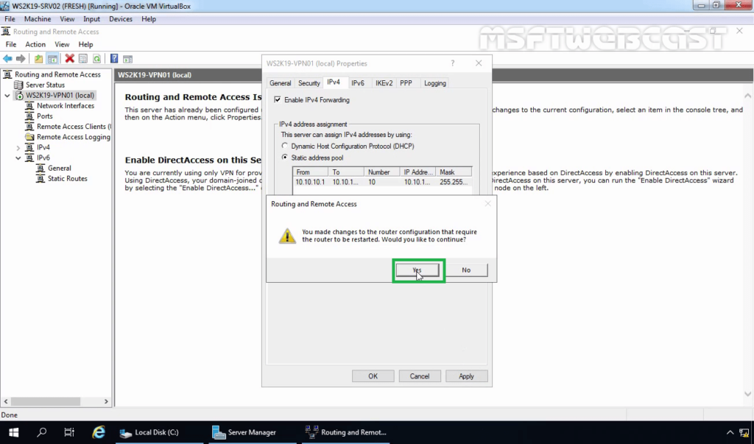The width and height of the screenshot is (754, 444).
Task: Switch to IKEv2 tab in Properties
Action: pyautogui.click(x=384, y=83)
